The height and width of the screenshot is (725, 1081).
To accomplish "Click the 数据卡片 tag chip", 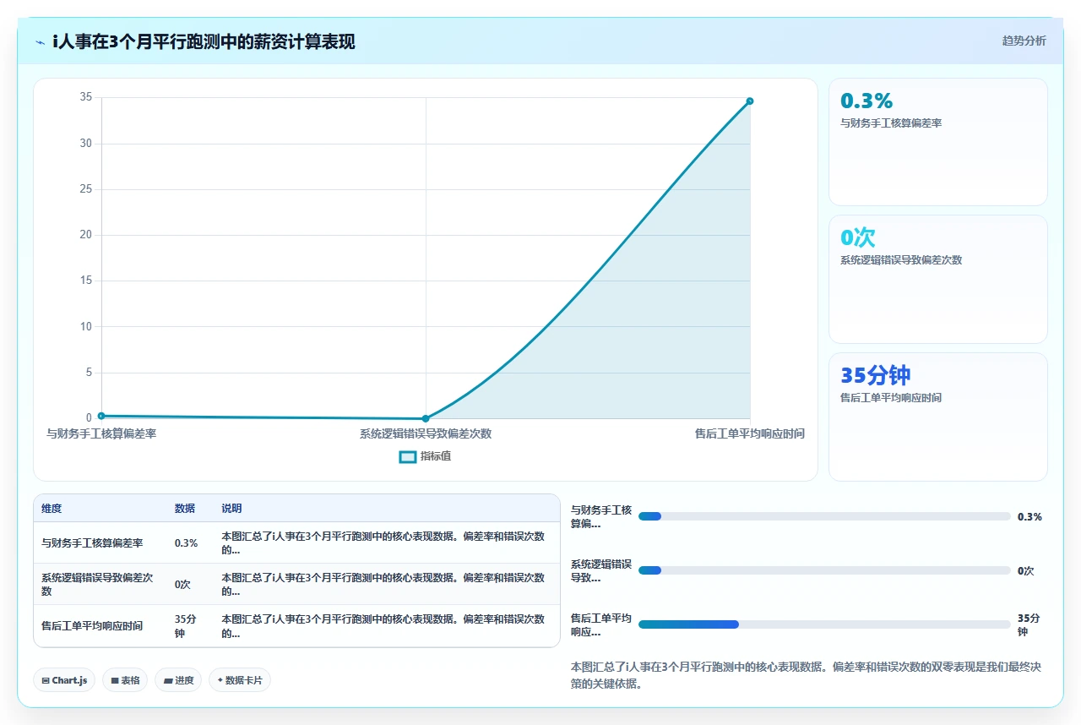I will [240, 680].
